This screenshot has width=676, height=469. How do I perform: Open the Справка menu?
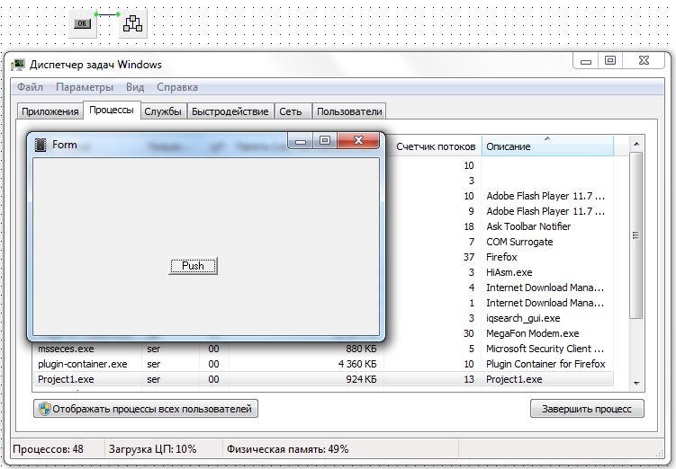[177, 87]
